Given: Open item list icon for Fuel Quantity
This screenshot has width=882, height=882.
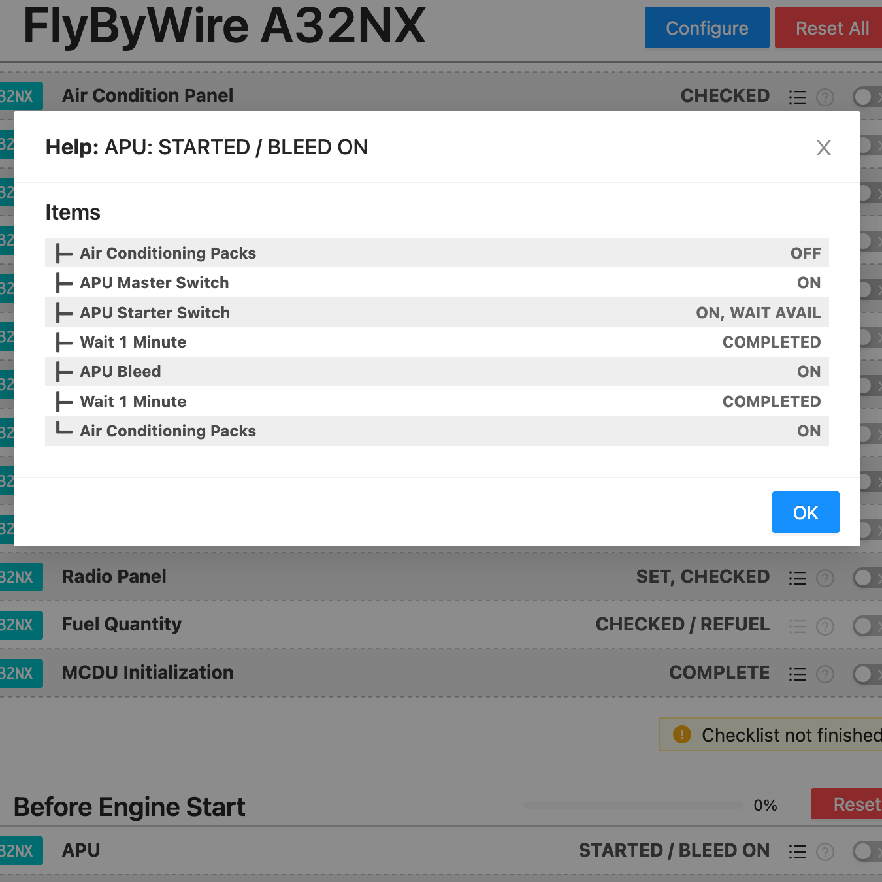Looking at the screenshot, I should click(798, 626).
